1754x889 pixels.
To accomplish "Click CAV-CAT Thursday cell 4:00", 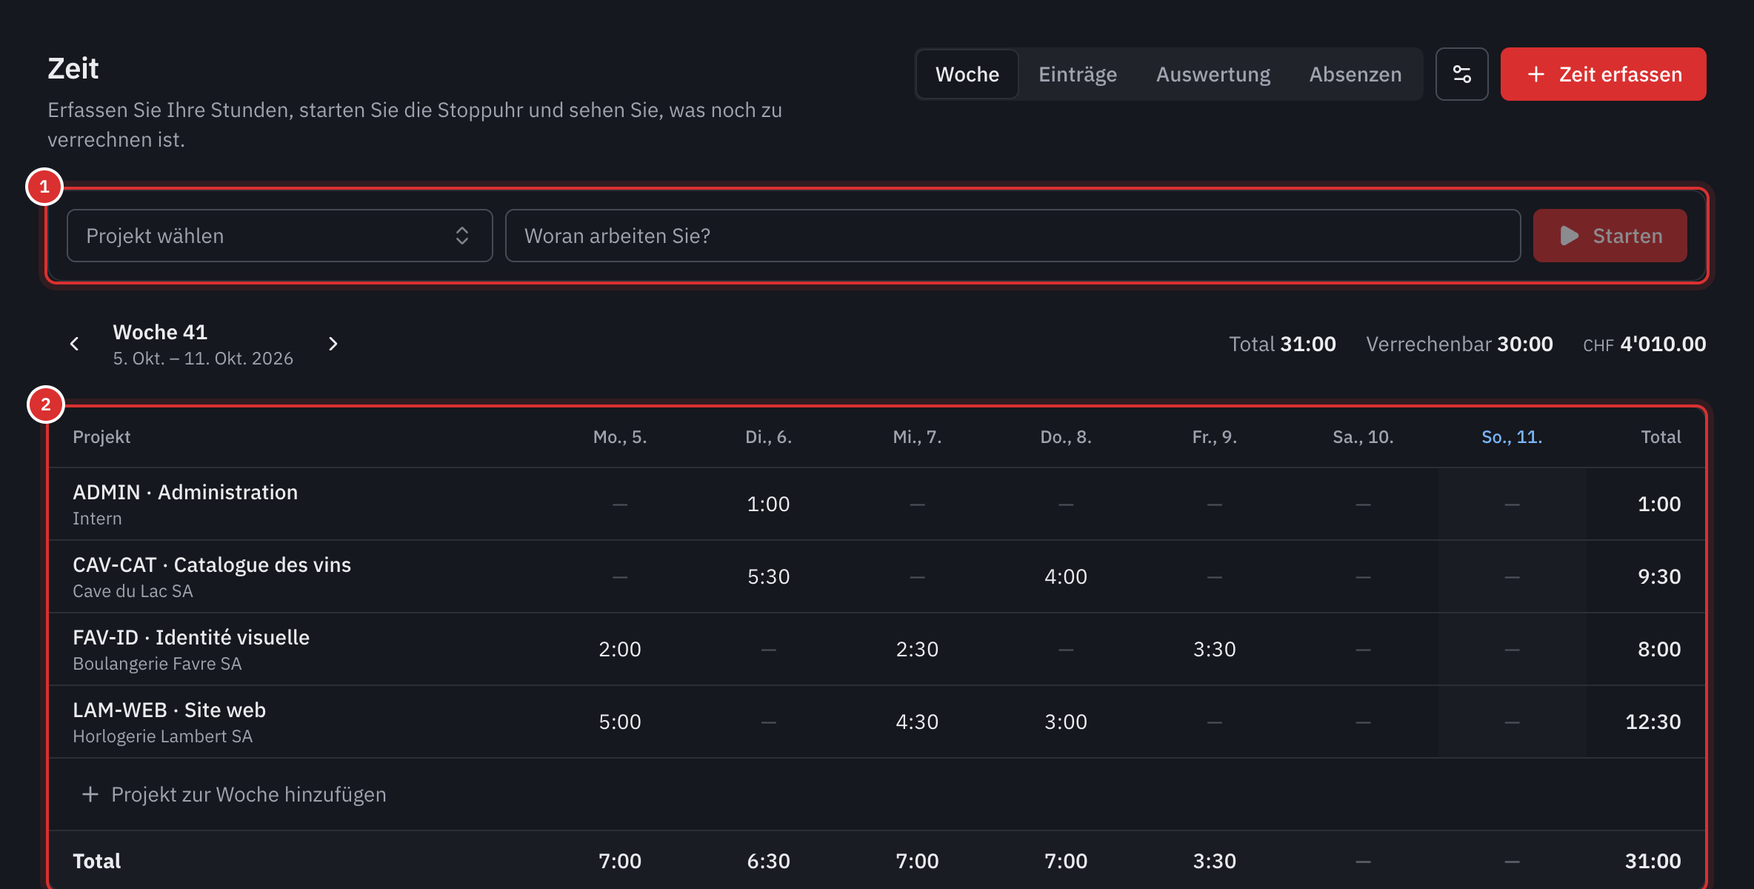I will point(1066,576).
